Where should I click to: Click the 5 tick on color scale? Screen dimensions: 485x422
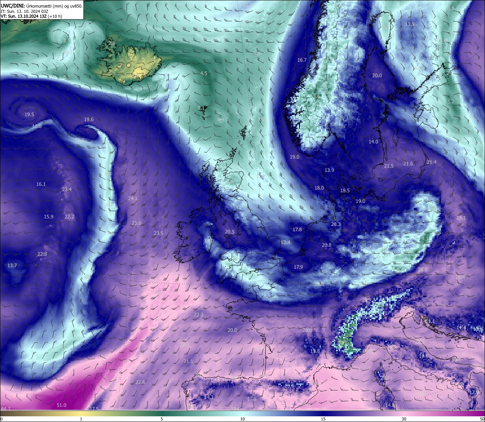coord(162,419)
